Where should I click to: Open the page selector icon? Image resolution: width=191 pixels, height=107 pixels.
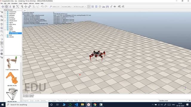coord(119,7)
